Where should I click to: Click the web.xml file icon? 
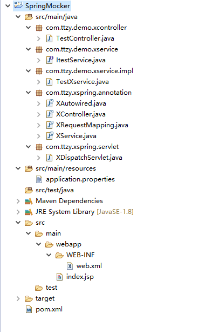coord(70,266)
